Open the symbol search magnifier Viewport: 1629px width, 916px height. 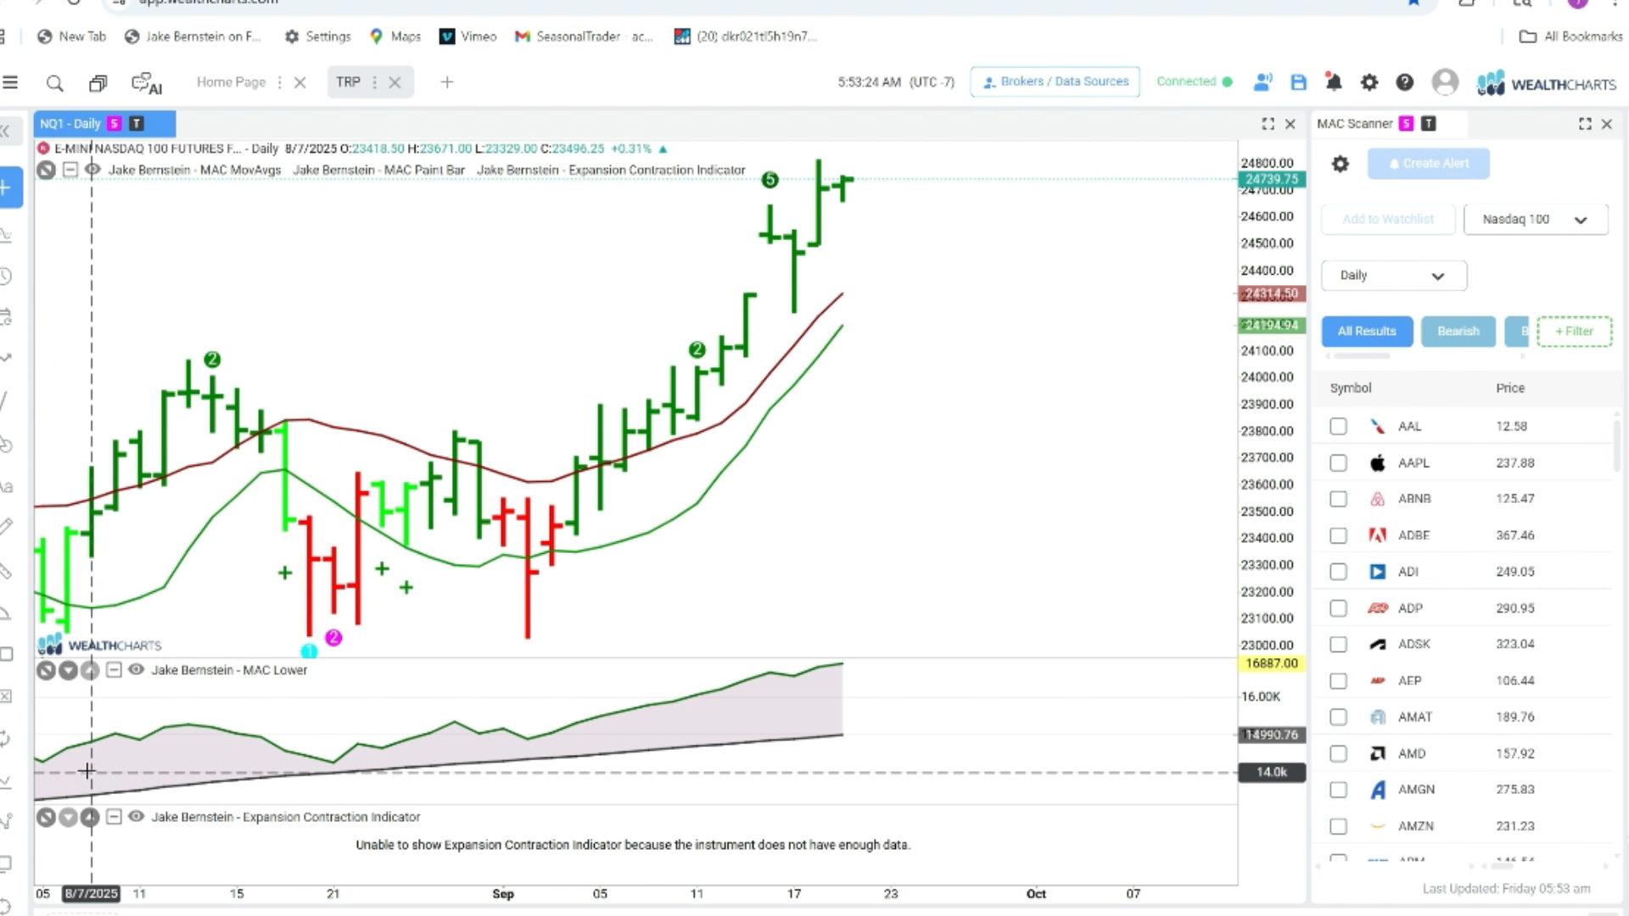(55, 83)
